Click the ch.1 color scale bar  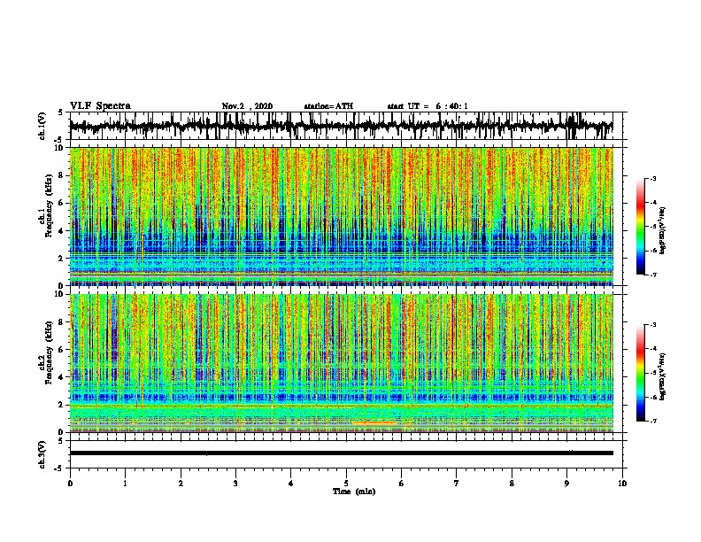[641, 227]
